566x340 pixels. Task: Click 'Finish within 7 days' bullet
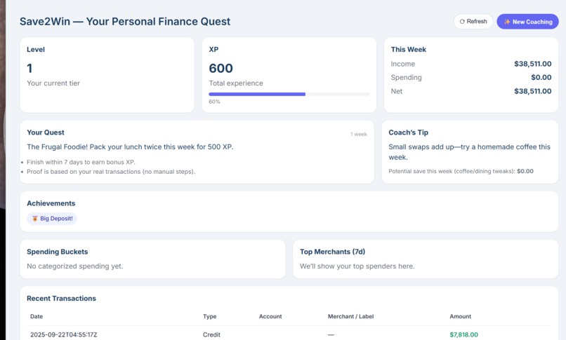81,162
